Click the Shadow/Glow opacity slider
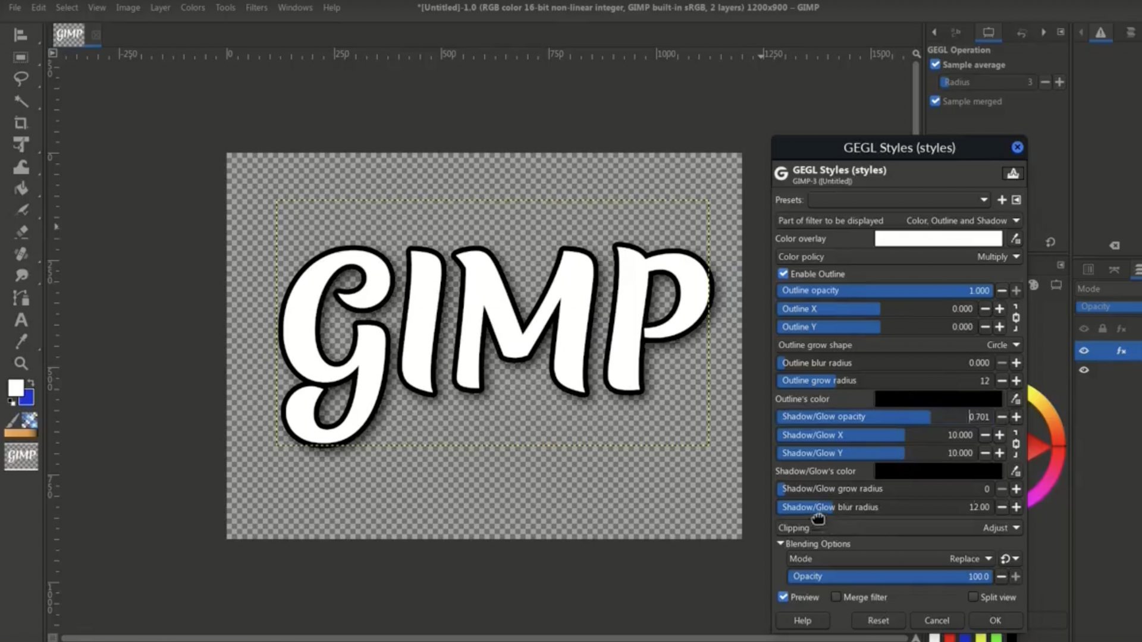1142x642 pixels. pos(884,417)
